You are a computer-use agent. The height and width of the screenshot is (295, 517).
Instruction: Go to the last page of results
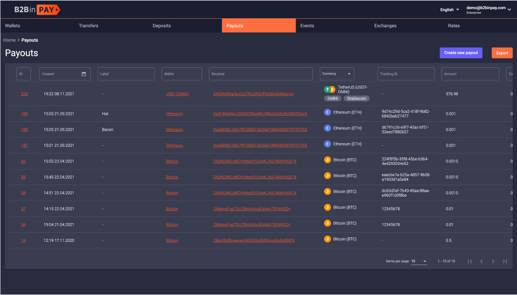click(x=504, y=262)
